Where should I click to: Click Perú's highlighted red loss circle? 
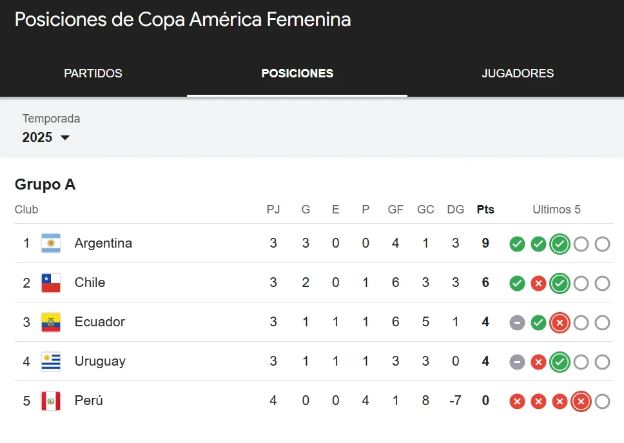tap(581, 401)
